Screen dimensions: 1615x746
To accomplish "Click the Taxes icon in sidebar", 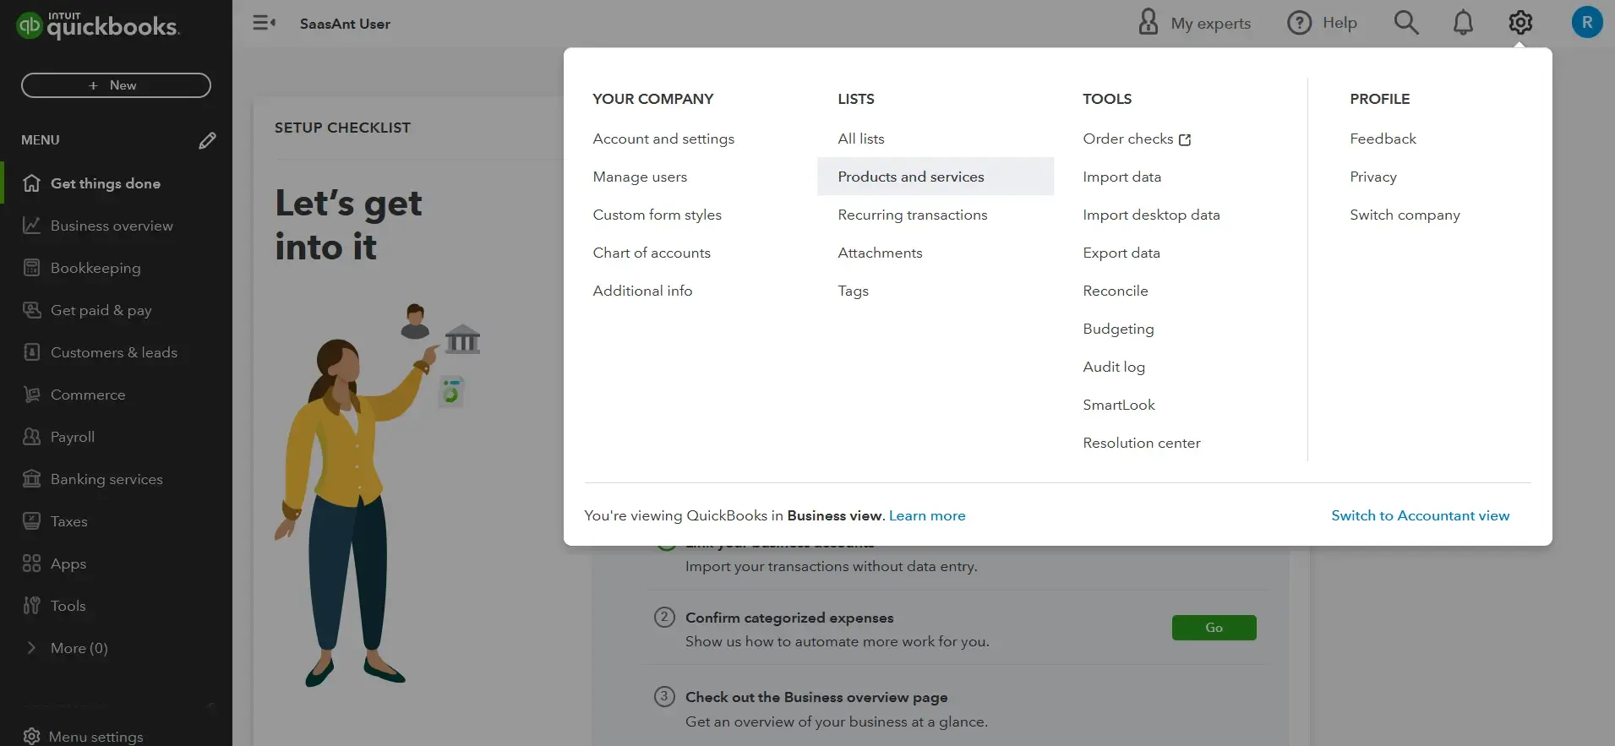I will tap(31, 521).
